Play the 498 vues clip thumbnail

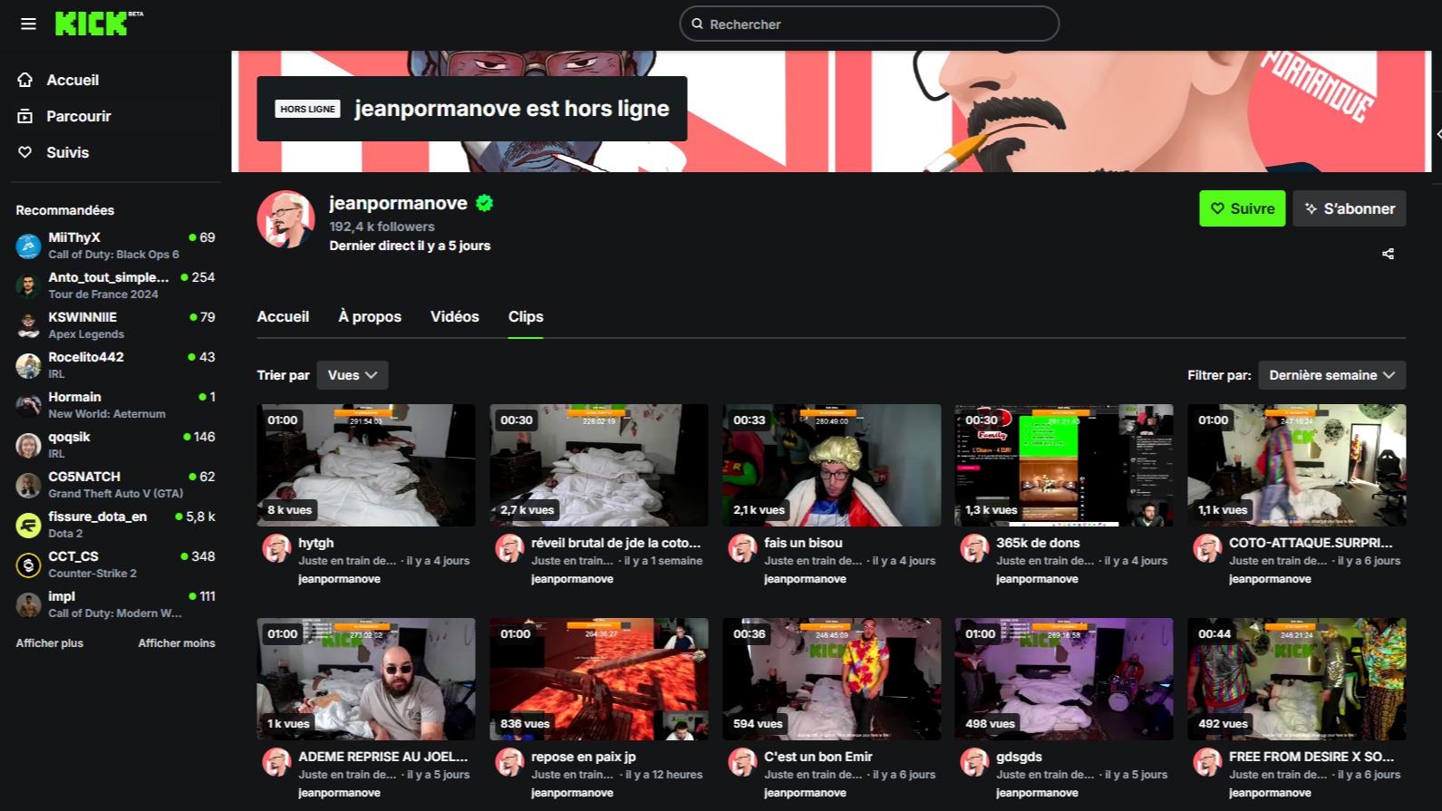tap(1064, 679)
